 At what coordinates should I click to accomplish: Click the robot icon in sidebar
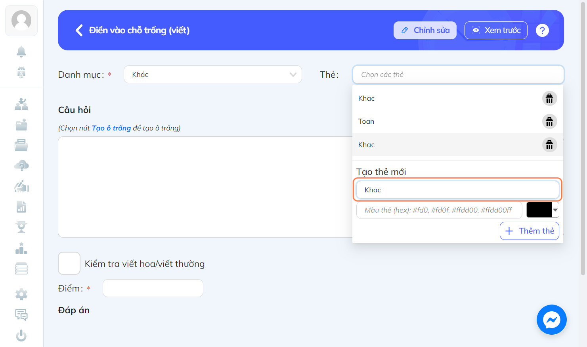[21, 72]
